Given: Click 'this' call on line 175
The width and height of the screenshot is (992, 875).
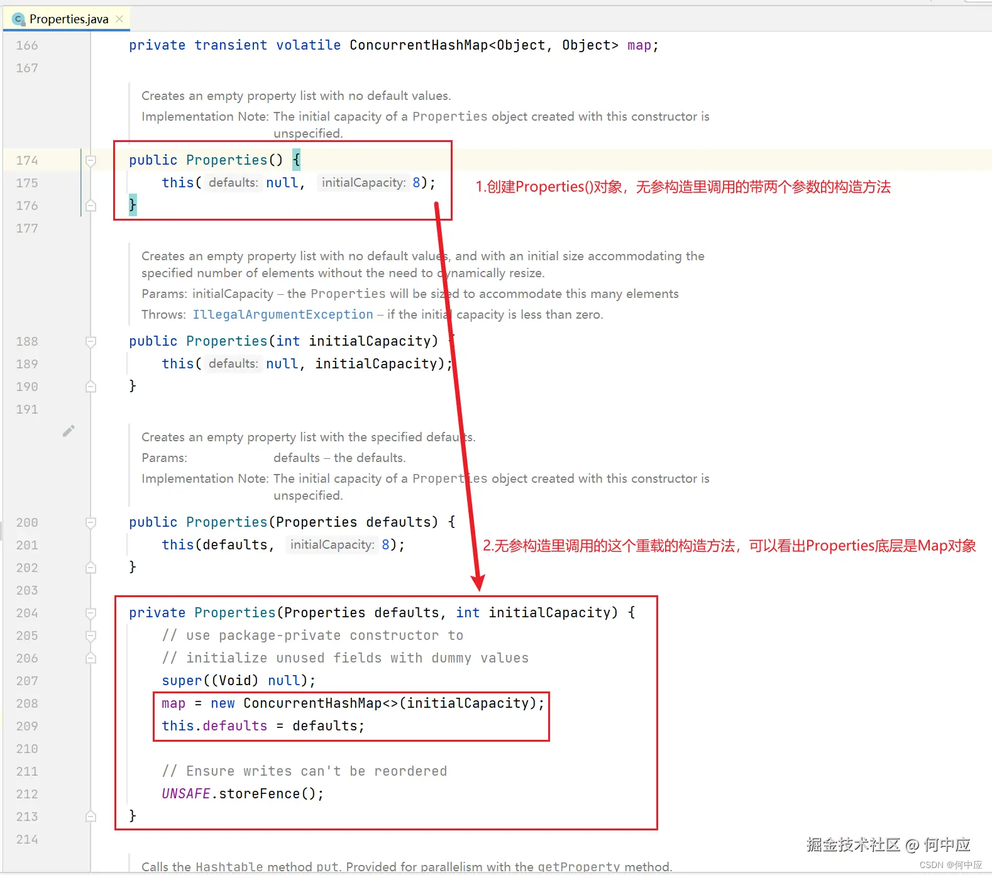Looking at the screenshot, I should coord(178,183).
